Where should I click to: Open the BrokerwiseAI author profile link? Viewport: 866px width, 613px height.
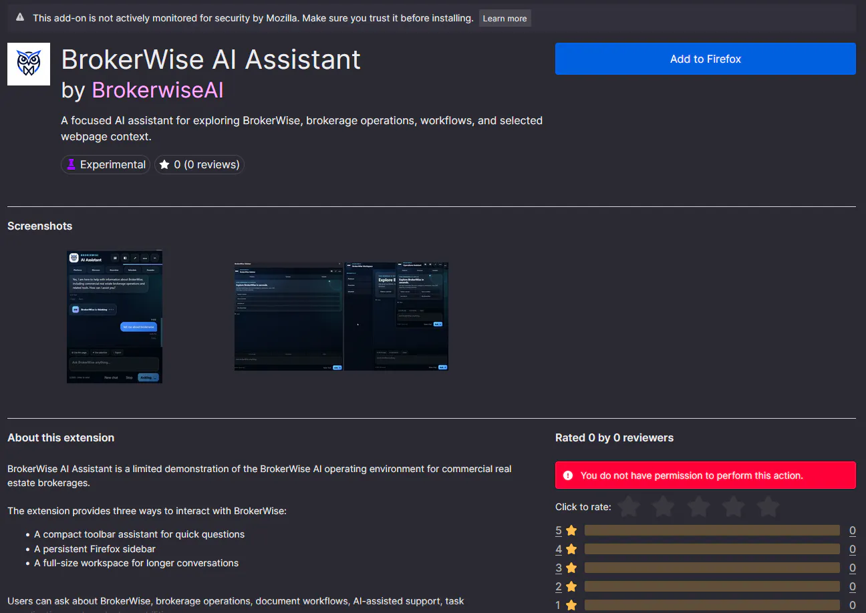(x=158, y=89)
